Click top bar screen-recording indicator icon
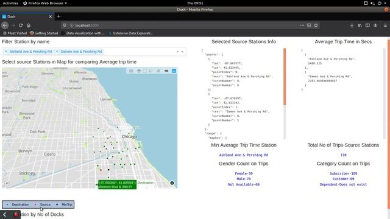Screen dimensions: 390x219 [x=366, y=3]
